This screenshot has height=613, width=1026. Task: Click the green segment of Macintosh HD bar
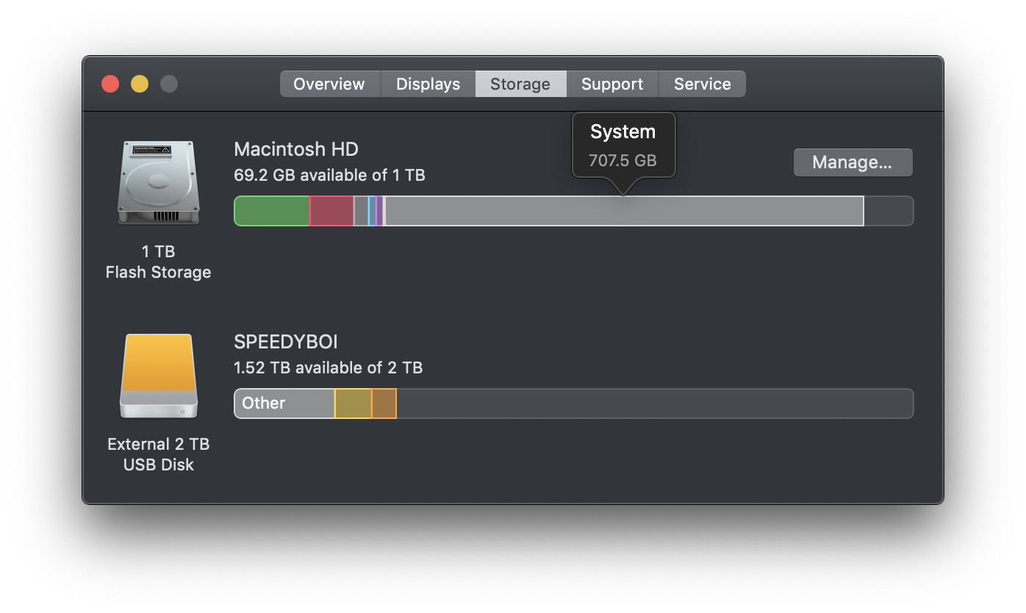tap(271, 211)
